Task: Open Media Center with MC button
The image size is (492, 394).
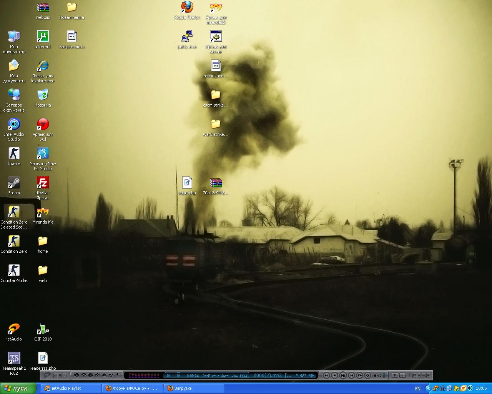Action: (395, 376)
